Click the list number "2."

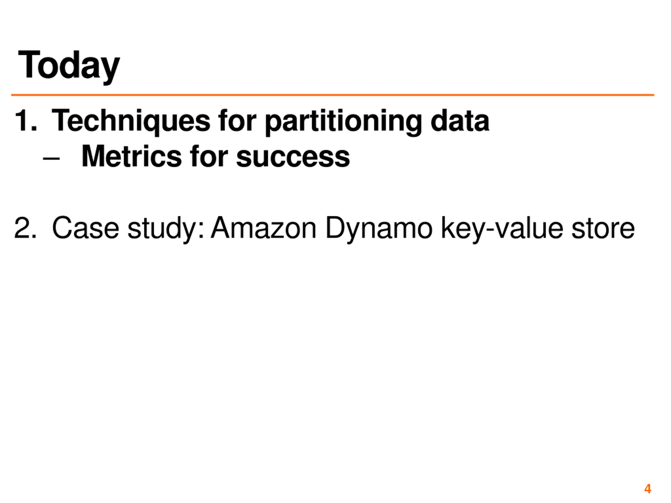click(x=26, y=228)
